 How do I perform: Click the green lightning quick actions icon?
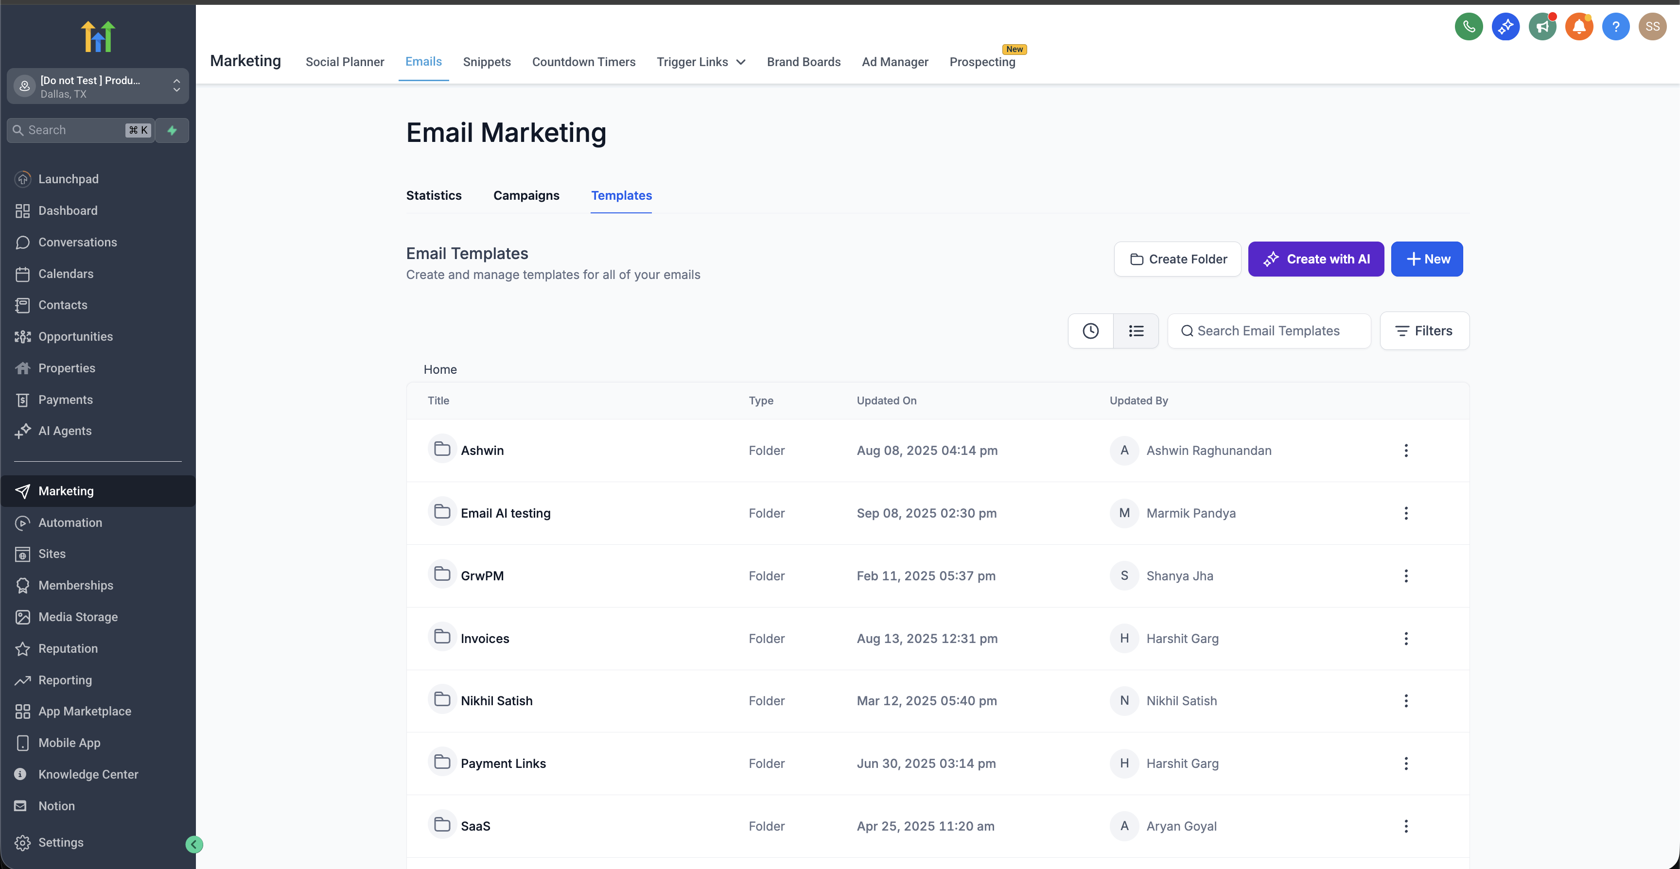[x=172, y=130]
